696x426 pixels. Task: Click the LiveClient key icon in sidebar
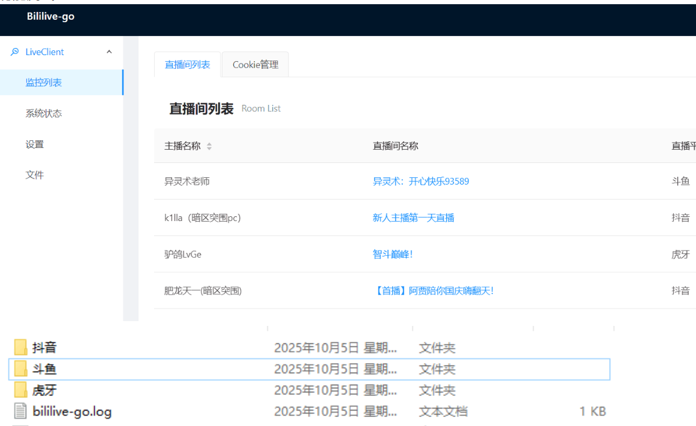pos(15,52)
